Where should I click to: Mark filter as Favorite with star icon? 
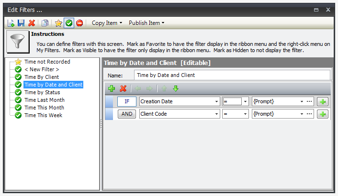[x=58, y=23]
